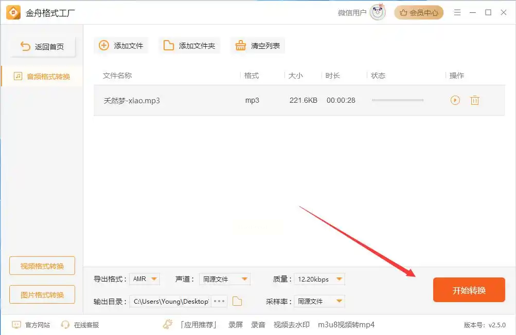
Task: Open the 采样率 同源文件 dropdown
Action: point(319,301)
